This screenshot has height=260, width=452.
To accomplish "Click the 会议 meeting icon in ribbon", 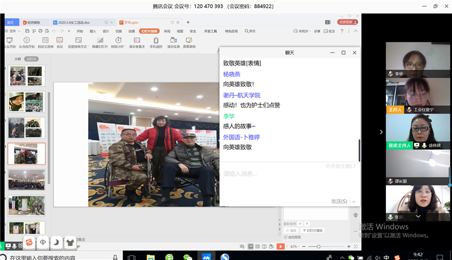I will pos(60,42).
